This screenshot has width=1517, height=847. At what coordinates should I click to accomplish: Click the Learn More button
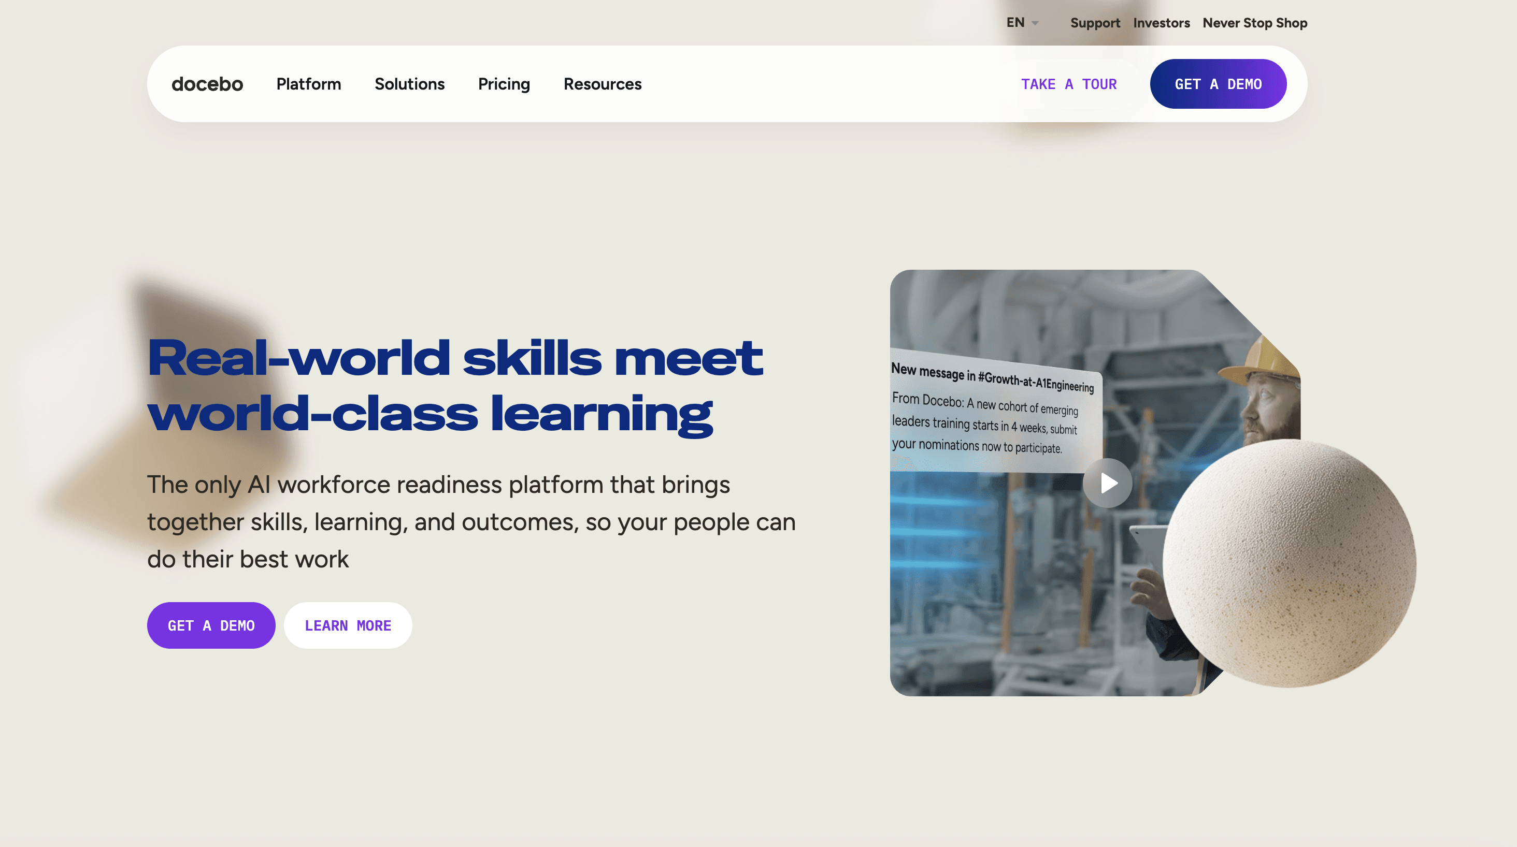pyautogui.click(x=348, y=625)
